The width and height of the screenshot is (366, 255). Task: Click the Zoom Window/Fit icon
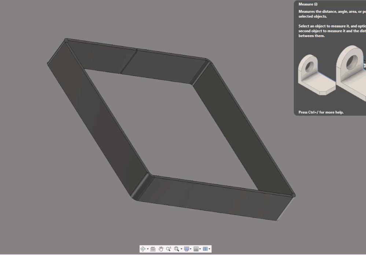pos(177,249)
